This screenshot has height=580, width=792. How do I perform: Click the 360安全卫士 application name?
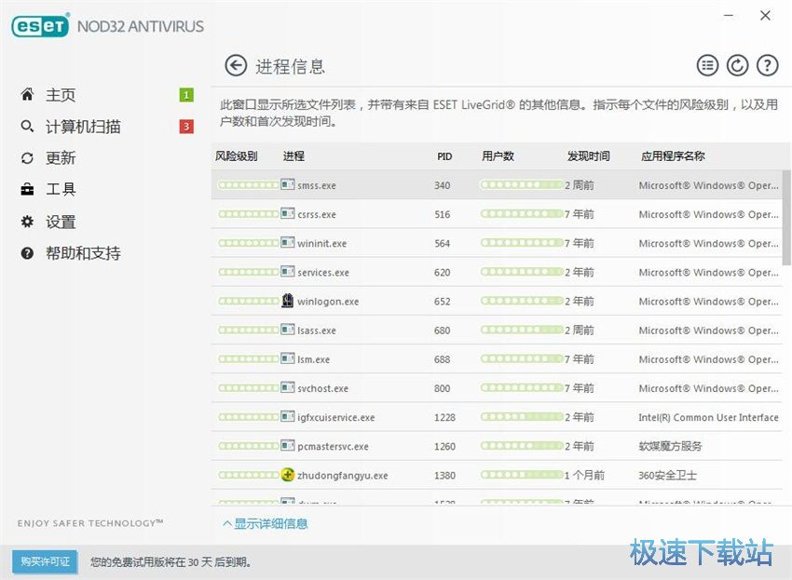coord(668,475)
